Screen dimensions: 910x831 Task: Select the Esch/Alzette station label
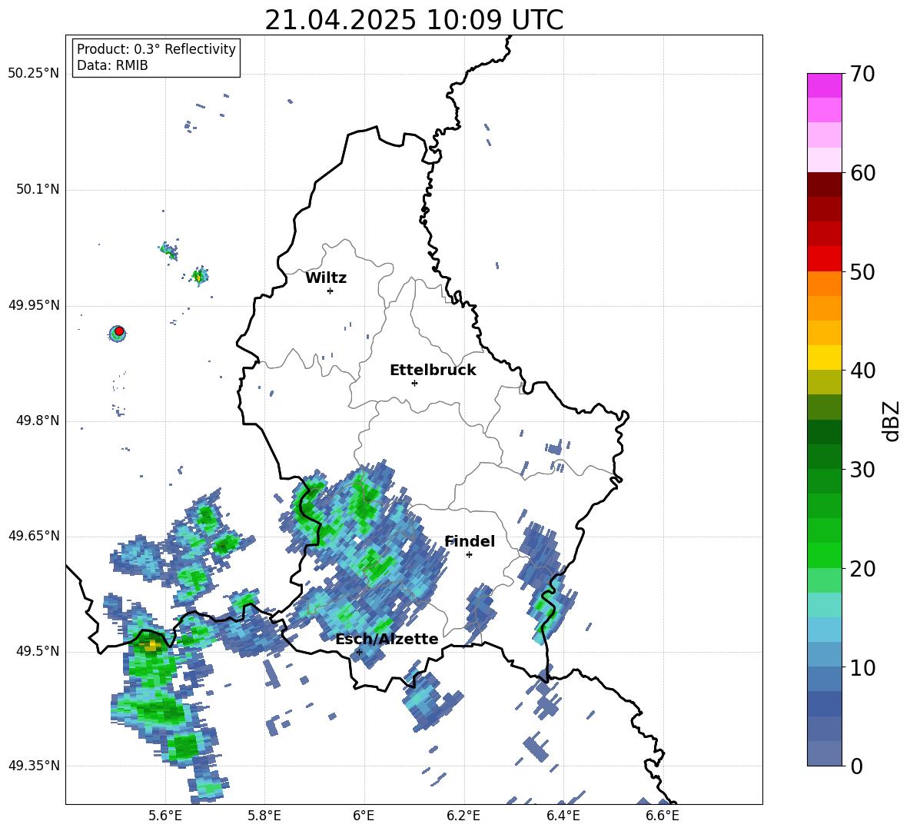[387, 639]
